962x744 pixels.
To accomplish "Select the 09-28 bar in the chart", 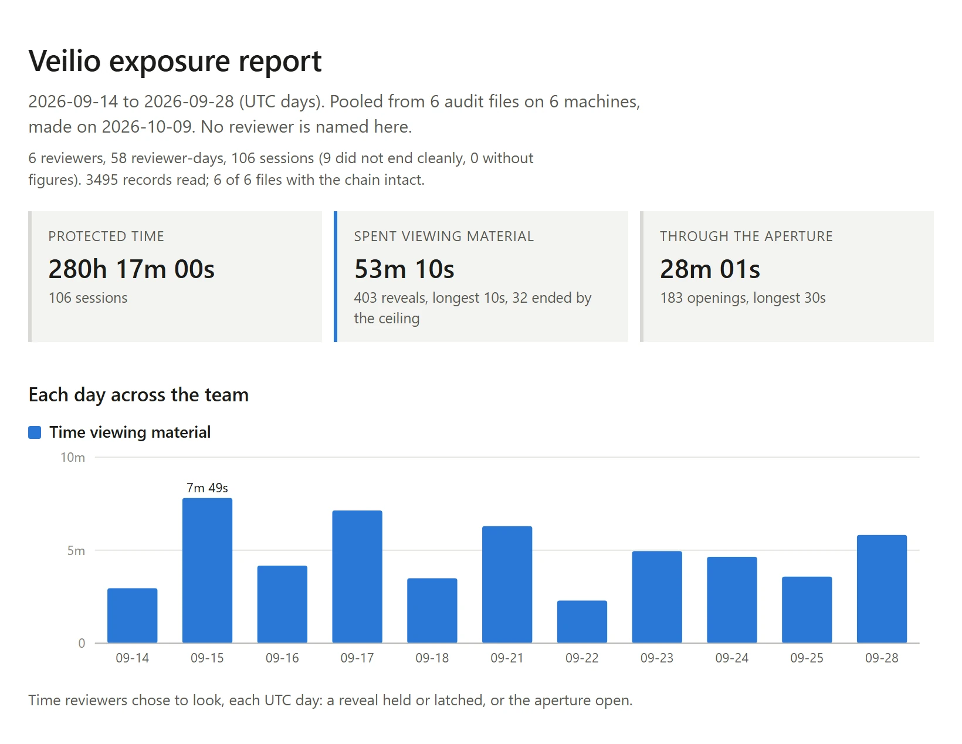I will coord(882,589).
